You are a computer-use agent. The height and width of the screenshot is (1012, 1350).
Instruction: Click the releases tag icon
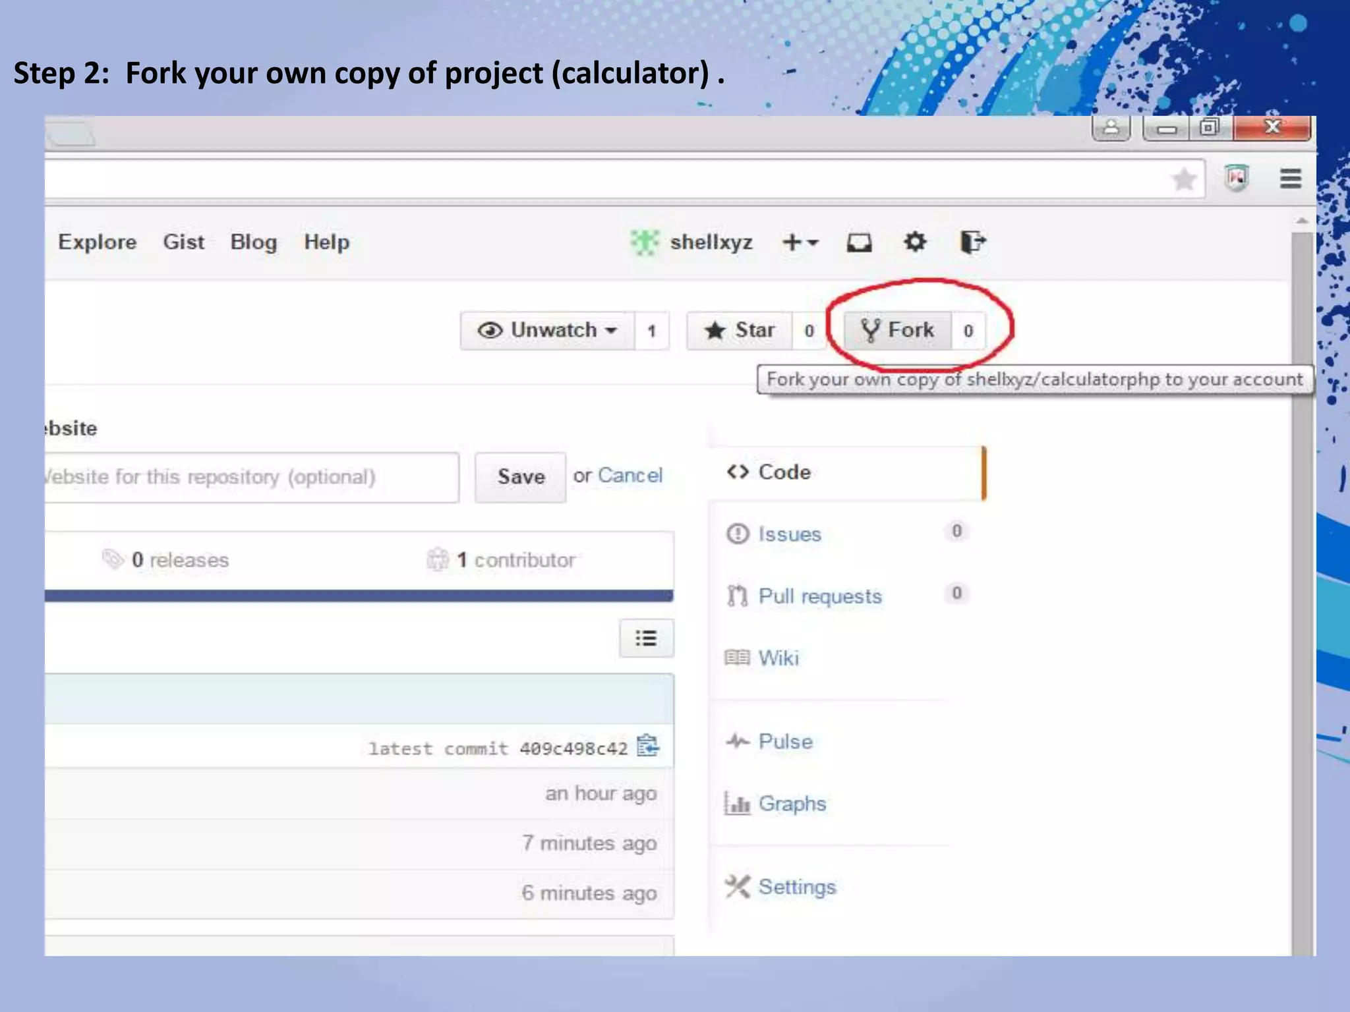click(x=113, y=559)
